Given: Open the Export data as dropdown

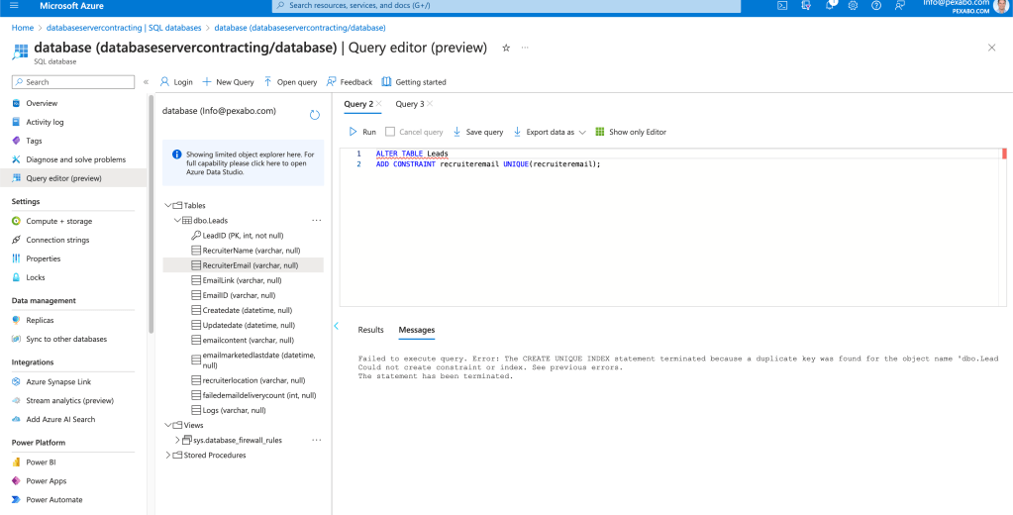Looking at the screenshot, I should (550, 132).
